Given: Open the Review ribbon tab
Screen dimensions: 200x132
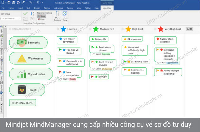Looking at the screenshot, I should point(70,8).
